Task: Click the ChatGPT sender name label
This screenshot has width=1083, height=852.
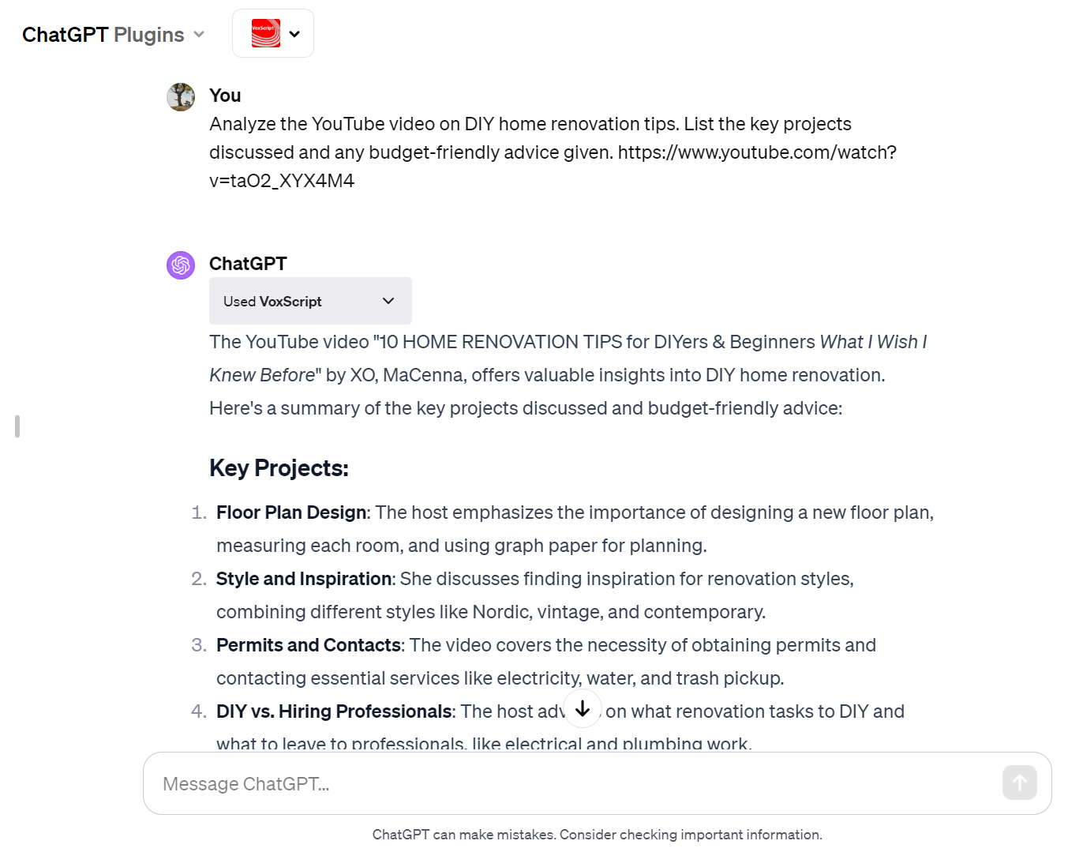Action: tap(248, 264)
